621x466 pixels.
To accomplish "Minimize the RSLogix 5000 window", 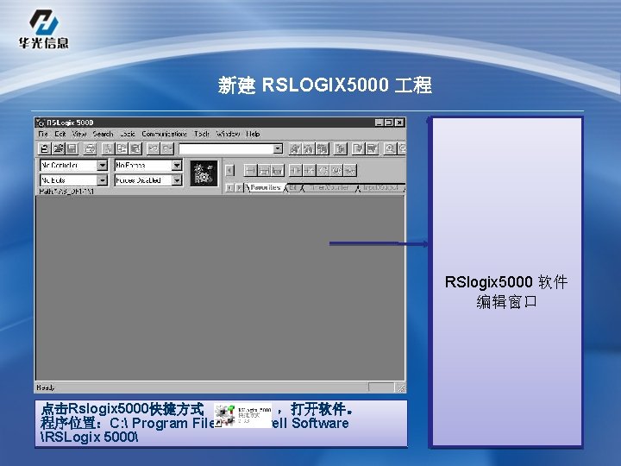I will coord(379,123).
